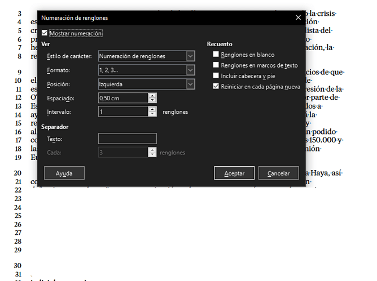
Task: Check Incluir cabecera y pie
Action: (216, 75)
